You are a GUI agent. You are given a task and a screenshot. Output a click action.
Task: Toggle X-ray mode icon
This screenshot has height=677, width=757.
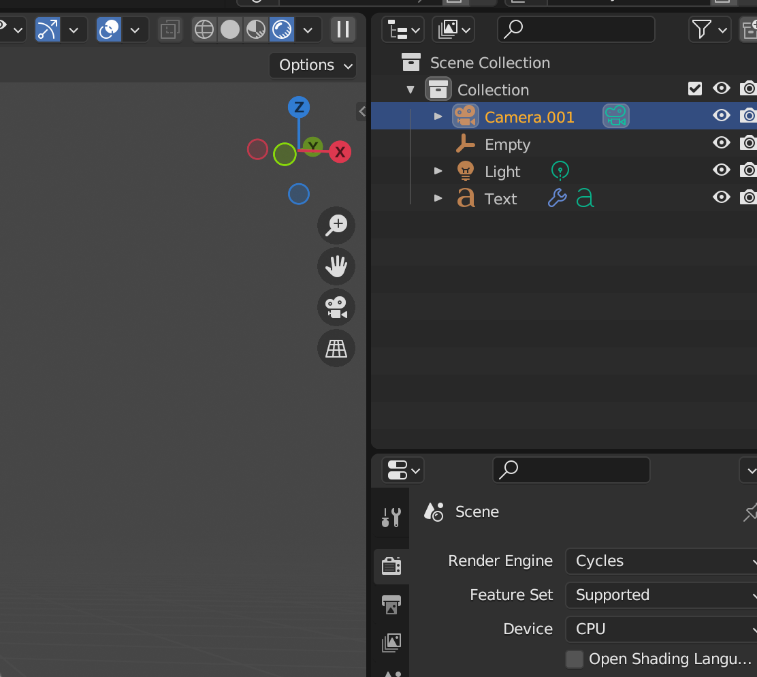point(170,30)
